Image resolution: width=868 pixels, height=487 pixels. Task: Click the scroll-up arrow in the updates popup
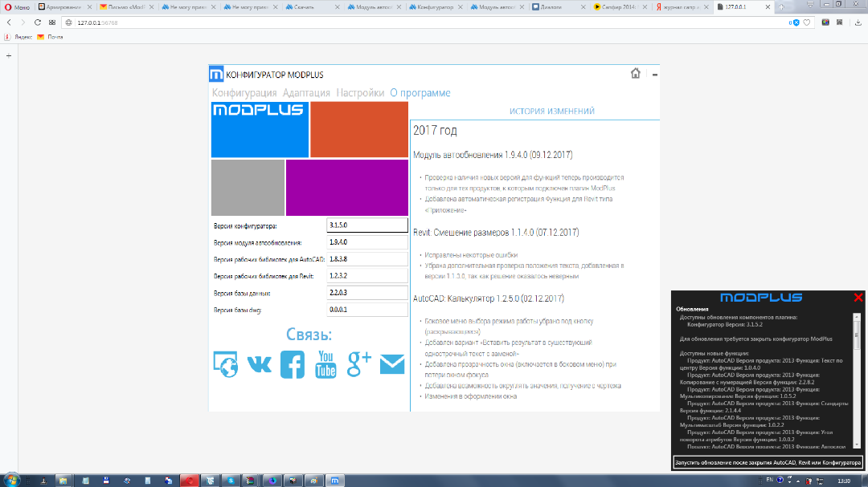pos(857,316)
